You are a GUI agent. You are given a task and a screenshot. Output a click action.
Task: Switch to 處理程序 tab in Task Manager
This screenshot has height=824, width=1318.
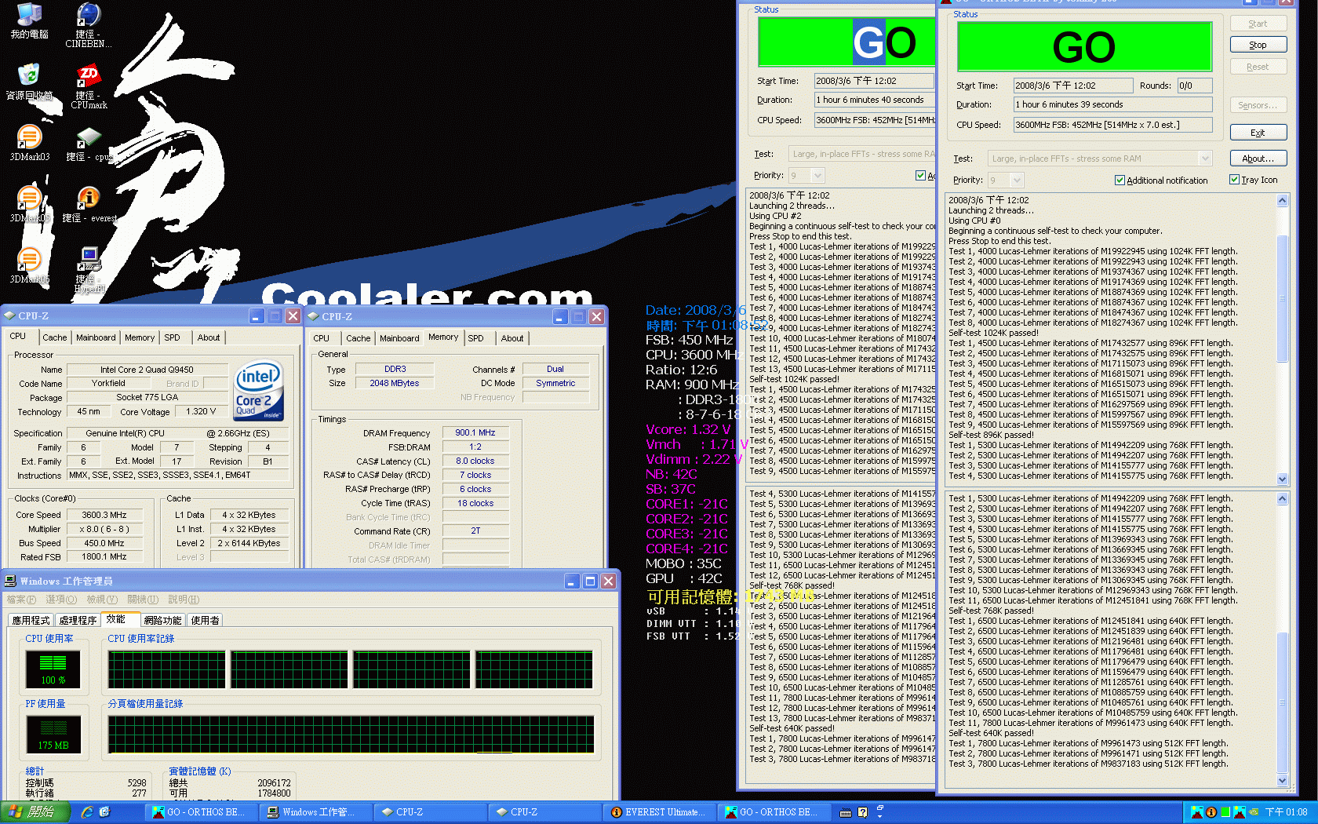(x=78, y=620)
